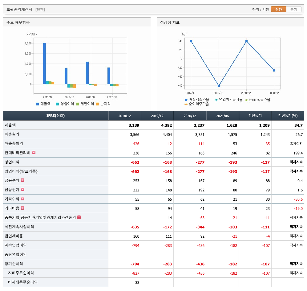Click the 2020/12 data point on growth chart
This screenshot has height=291, width=307.
[x=274, y=70]
